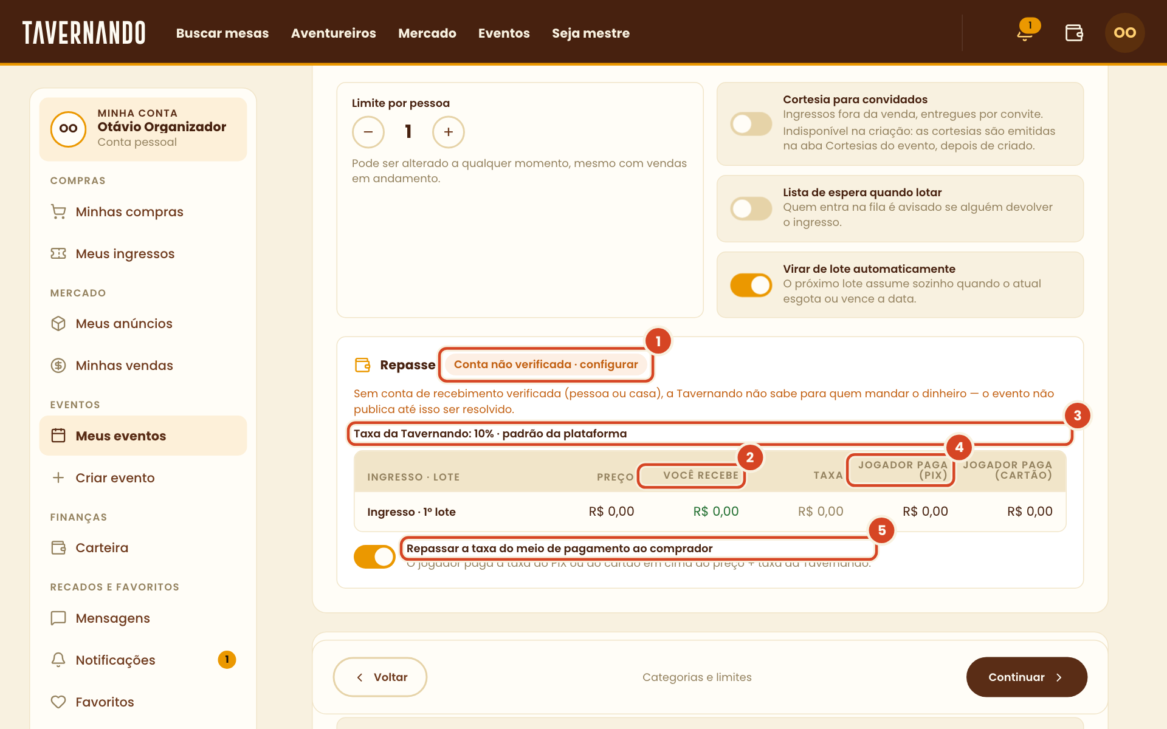
Task: Click the heart icon for Favoritos
Action: click(58, 702)
